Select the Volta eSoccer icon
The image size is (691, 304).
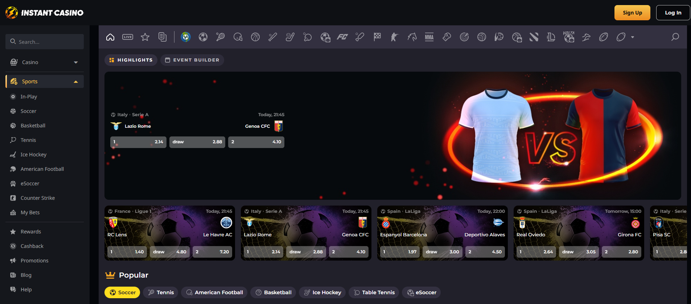tap(569, 37)
